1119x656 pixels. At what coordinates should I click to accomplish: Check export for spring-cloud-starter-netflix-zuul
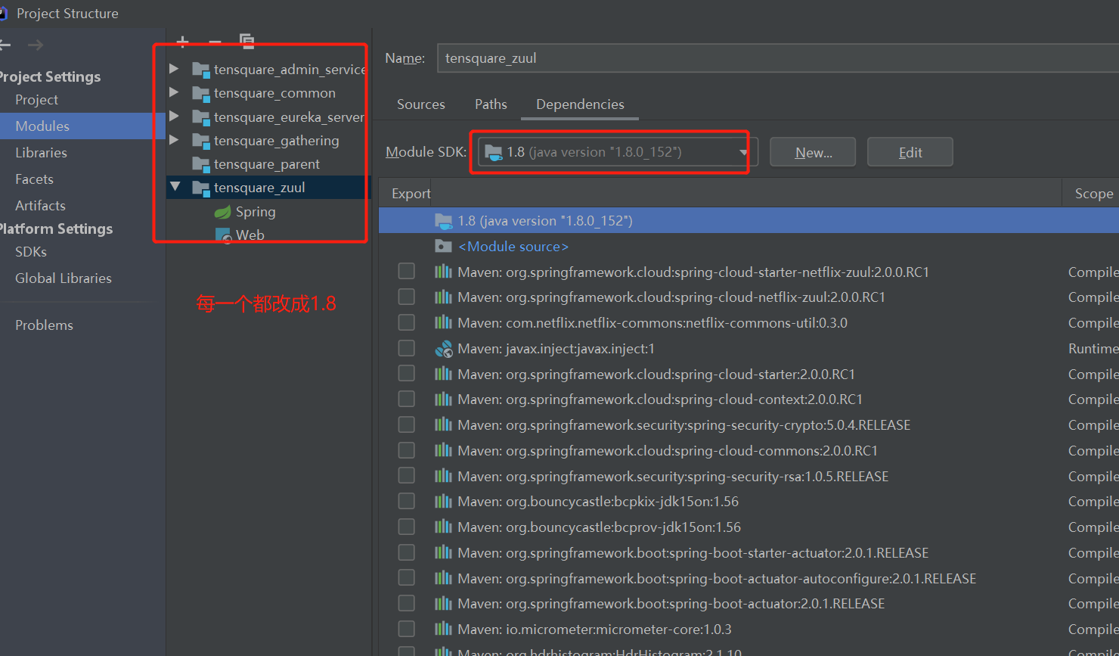click(x=407, y=272)
